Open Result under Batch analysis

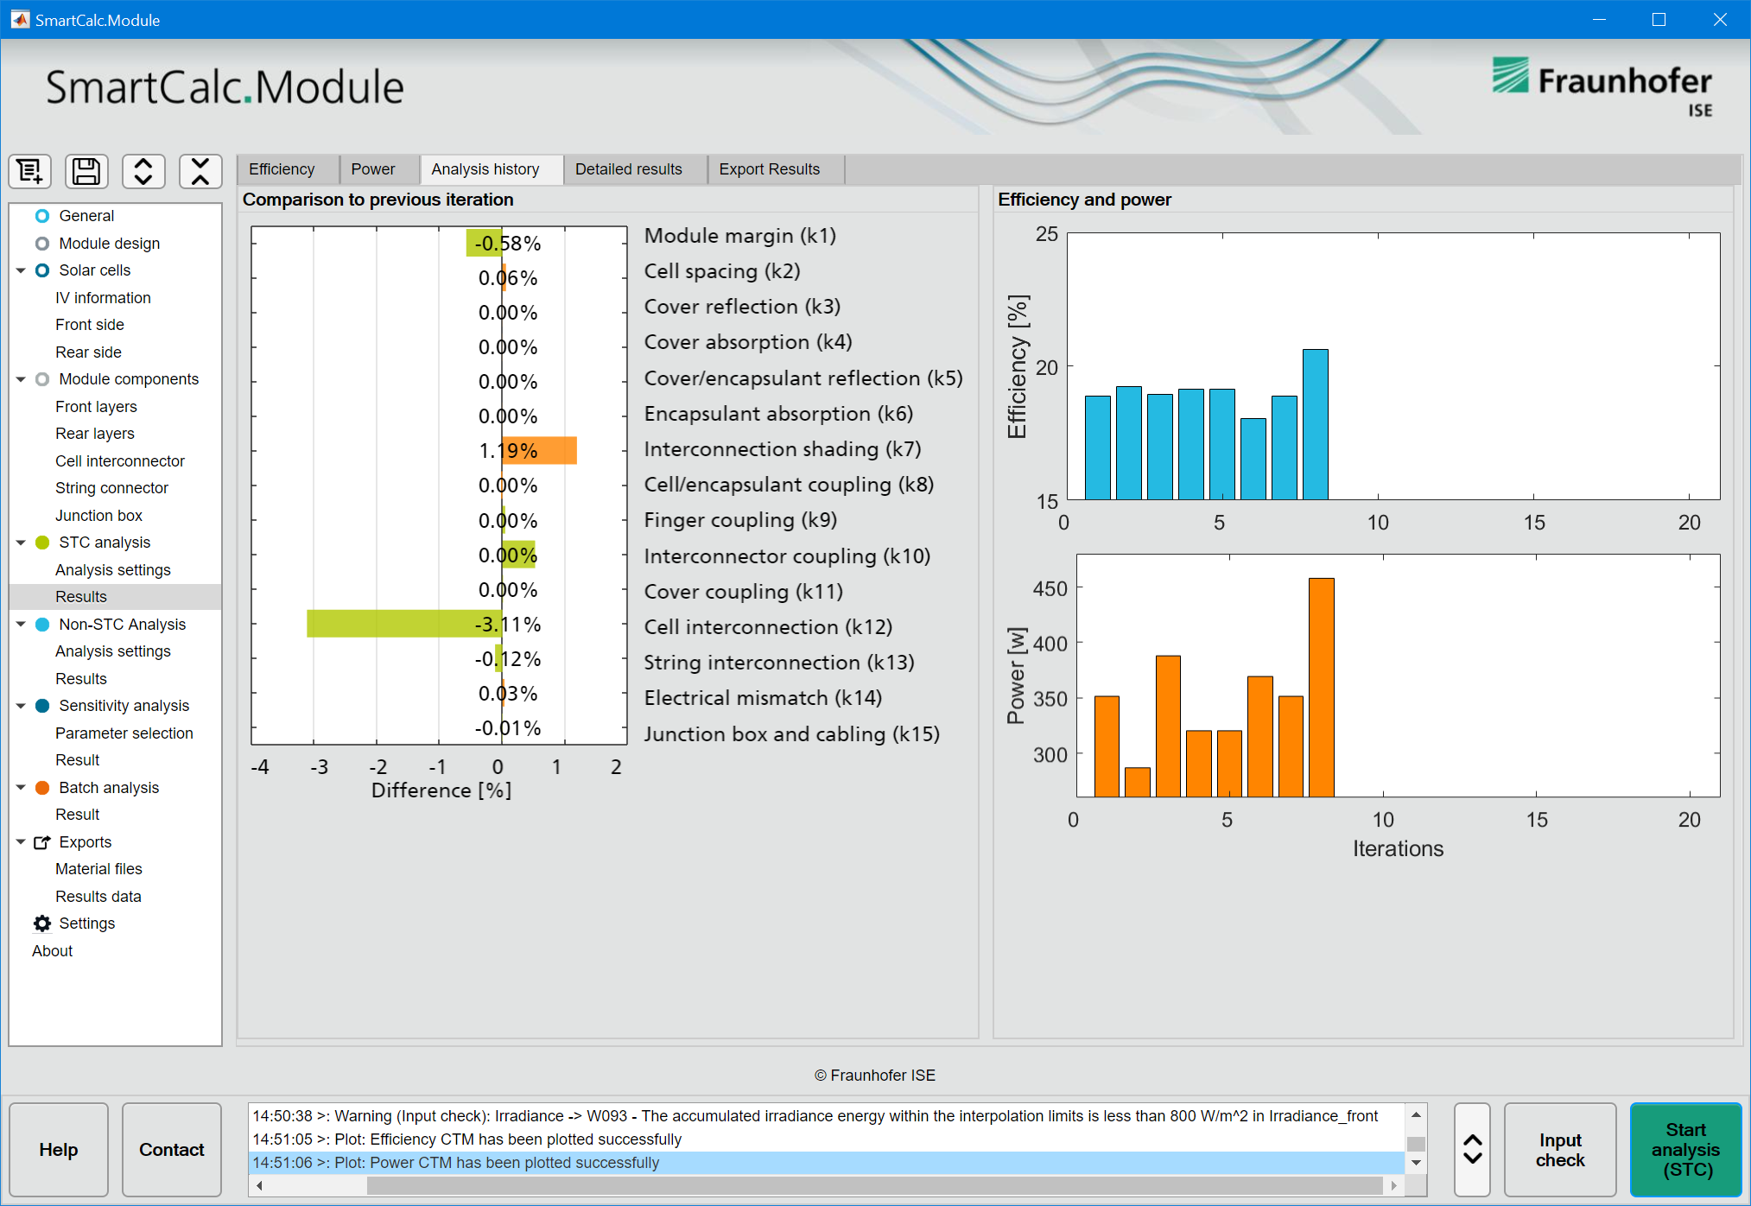pos(78,815)
